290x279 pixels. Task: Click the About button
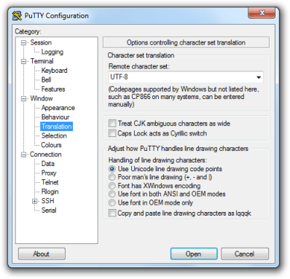point(42,254)
